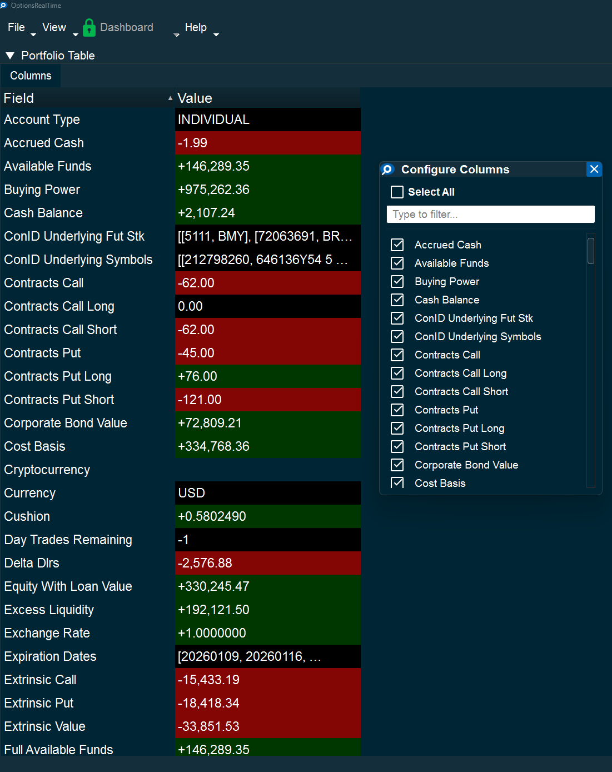Enable the Select All checkbox
The width and height of the screenshot is (612, 772).
tap(397, 192)
